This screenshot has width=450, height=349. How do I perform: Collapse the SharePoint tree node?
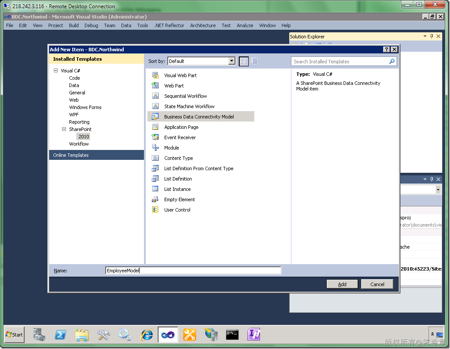click(64, 129)
